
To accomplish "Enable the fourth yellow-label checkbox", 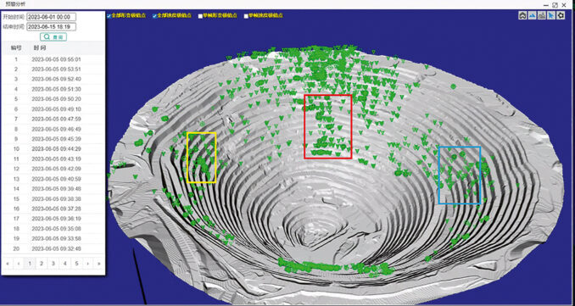I will pos(247,16).
